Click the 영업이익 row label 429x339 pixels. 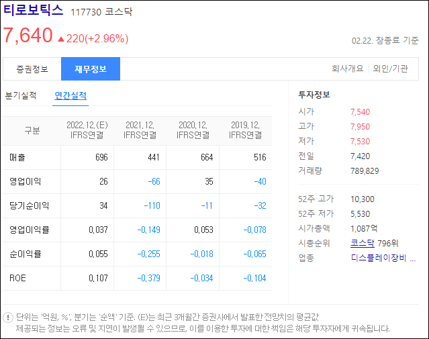tap(25, 181)
